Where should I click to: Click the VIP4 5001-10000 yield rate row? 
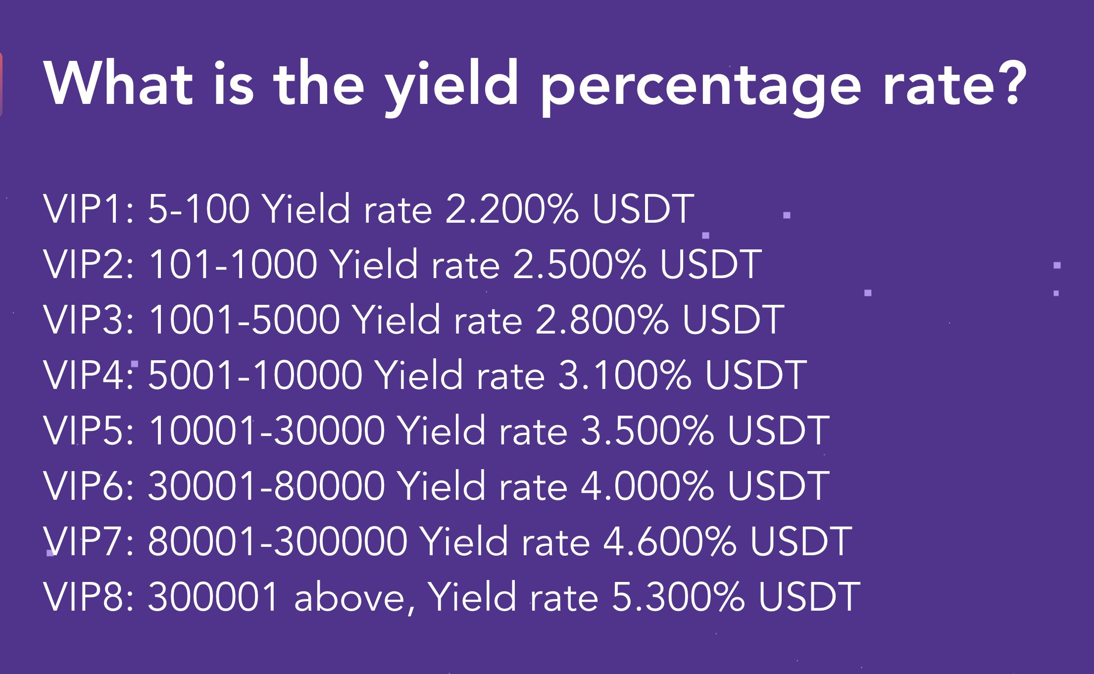pos(425,375)
